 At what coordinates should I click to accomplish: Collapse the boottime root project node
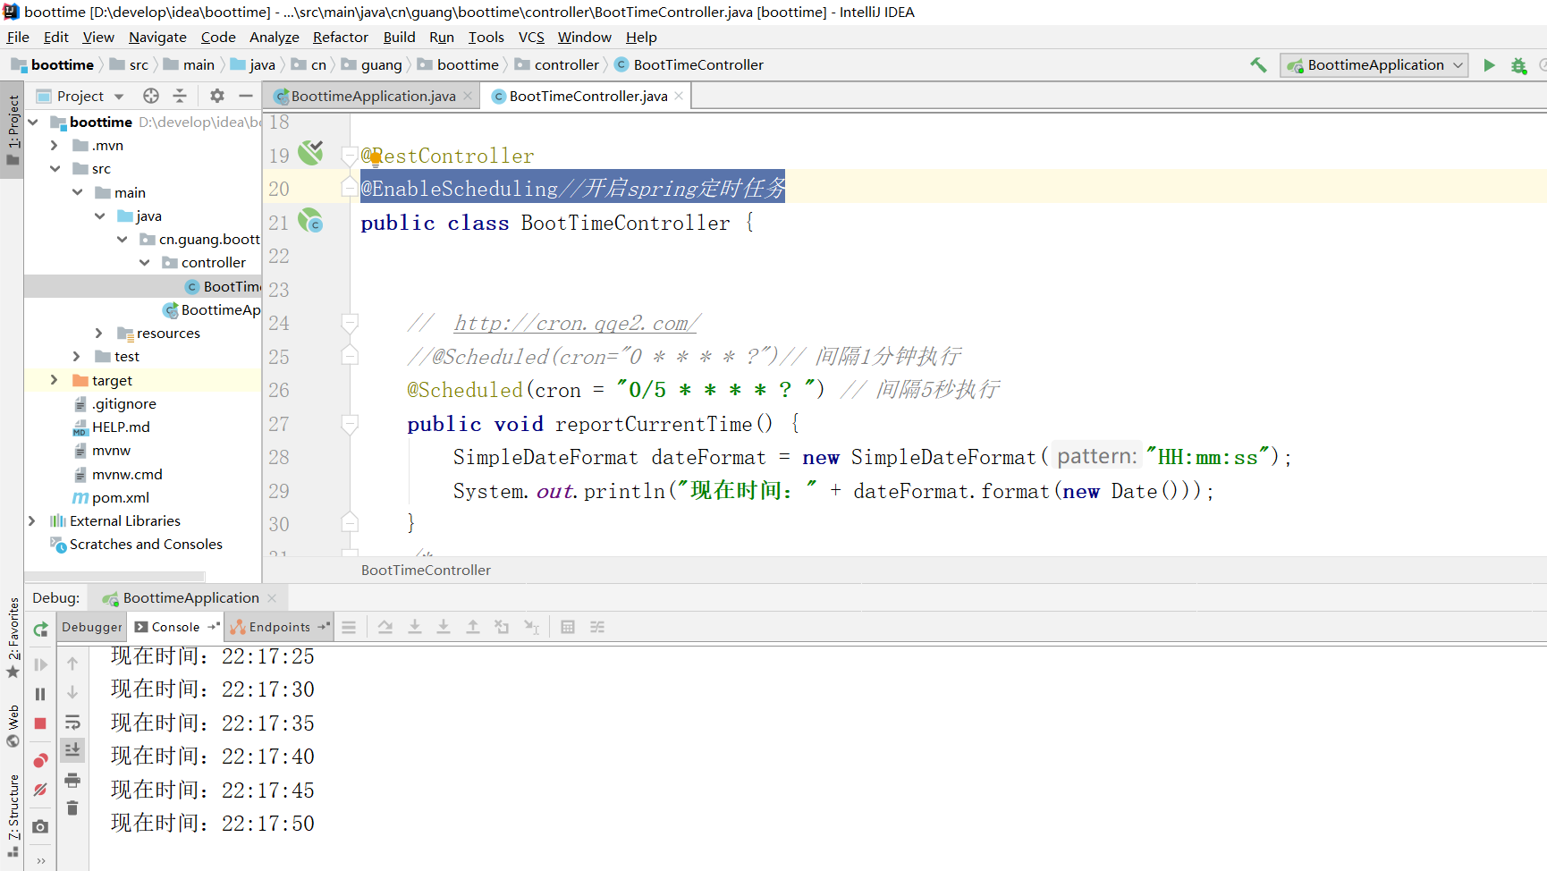[33, 122]
